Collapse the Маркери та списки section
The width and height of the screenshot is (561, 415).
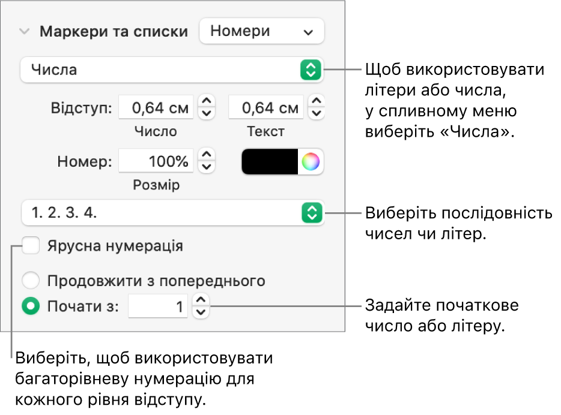tap(24, 32)
